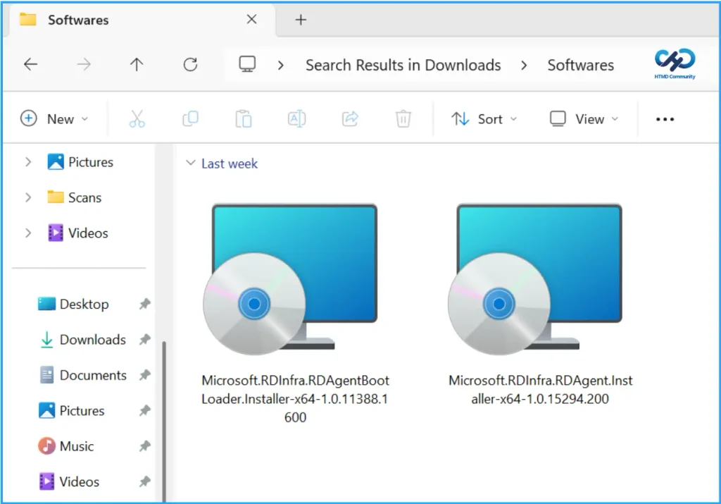Click the Copy icon in toolbar
Screen dimensions: 721x504
pyautogui.click(x=190, y=118)
